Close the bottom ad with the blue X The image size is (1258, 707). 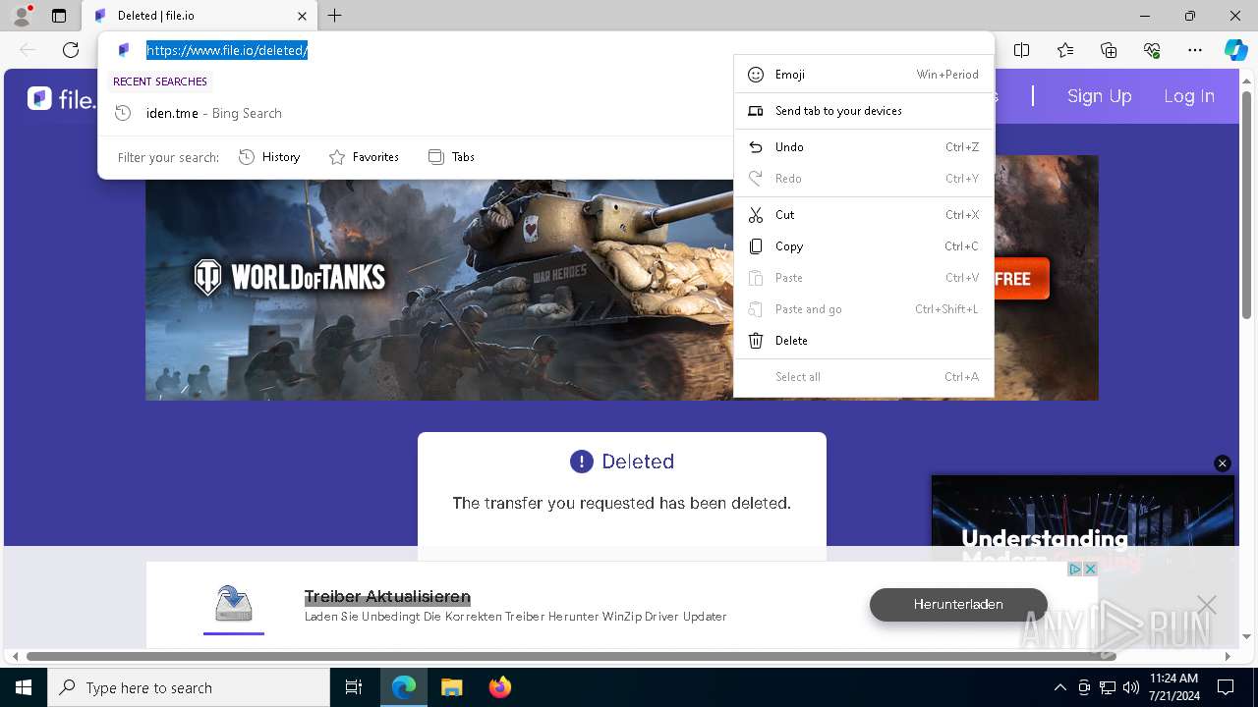point(1090,570)
